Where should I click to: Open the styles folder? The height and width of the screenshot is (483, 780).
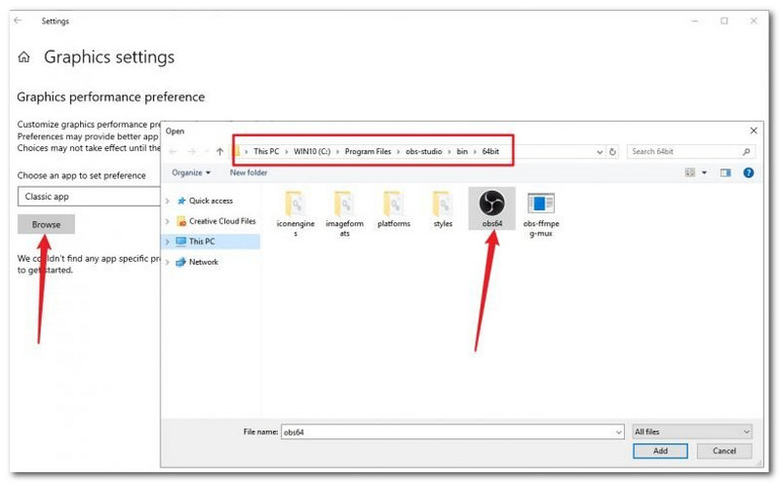coord(443,204)
